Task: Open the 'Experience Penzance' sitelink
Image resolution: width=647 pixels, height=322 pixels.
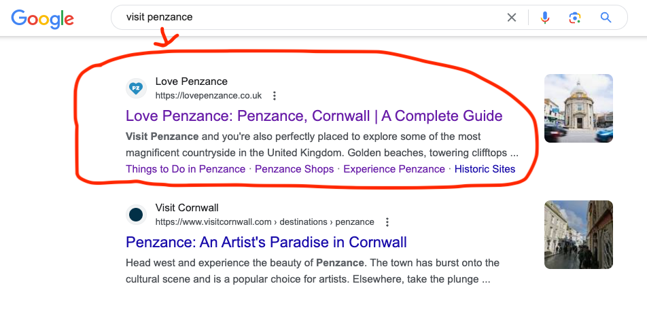Action: pos(394,169)
